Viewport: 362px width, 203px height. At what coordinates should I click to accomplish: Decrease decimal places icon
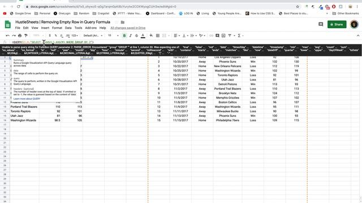tap(62, 36)
